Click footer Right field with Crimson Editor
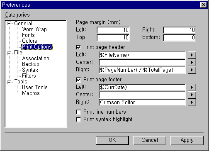209x151 pixels. [x=142, y=102]
